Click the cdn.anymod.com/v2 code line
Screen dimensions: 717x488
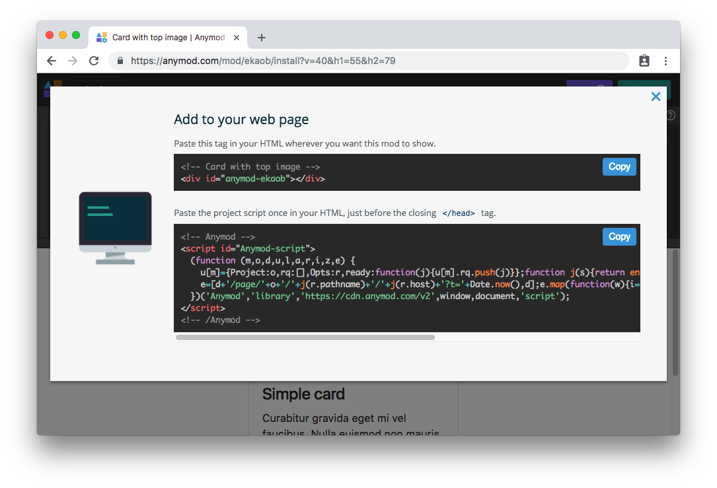(x=380, y=296)
